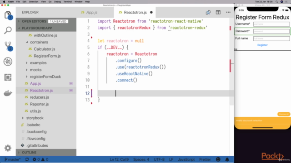Click the master branch indicator
291x163 pixels.
click(x=12, y=159)
